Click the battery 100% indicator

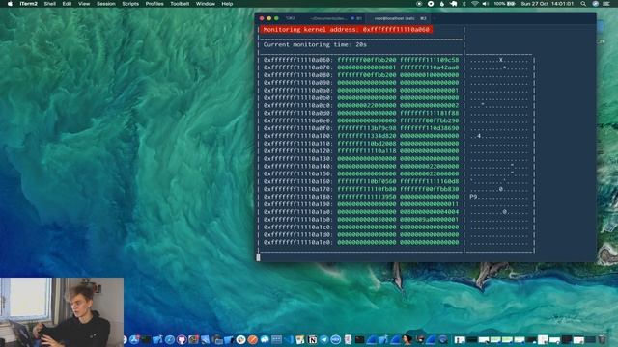click(504, 4)
